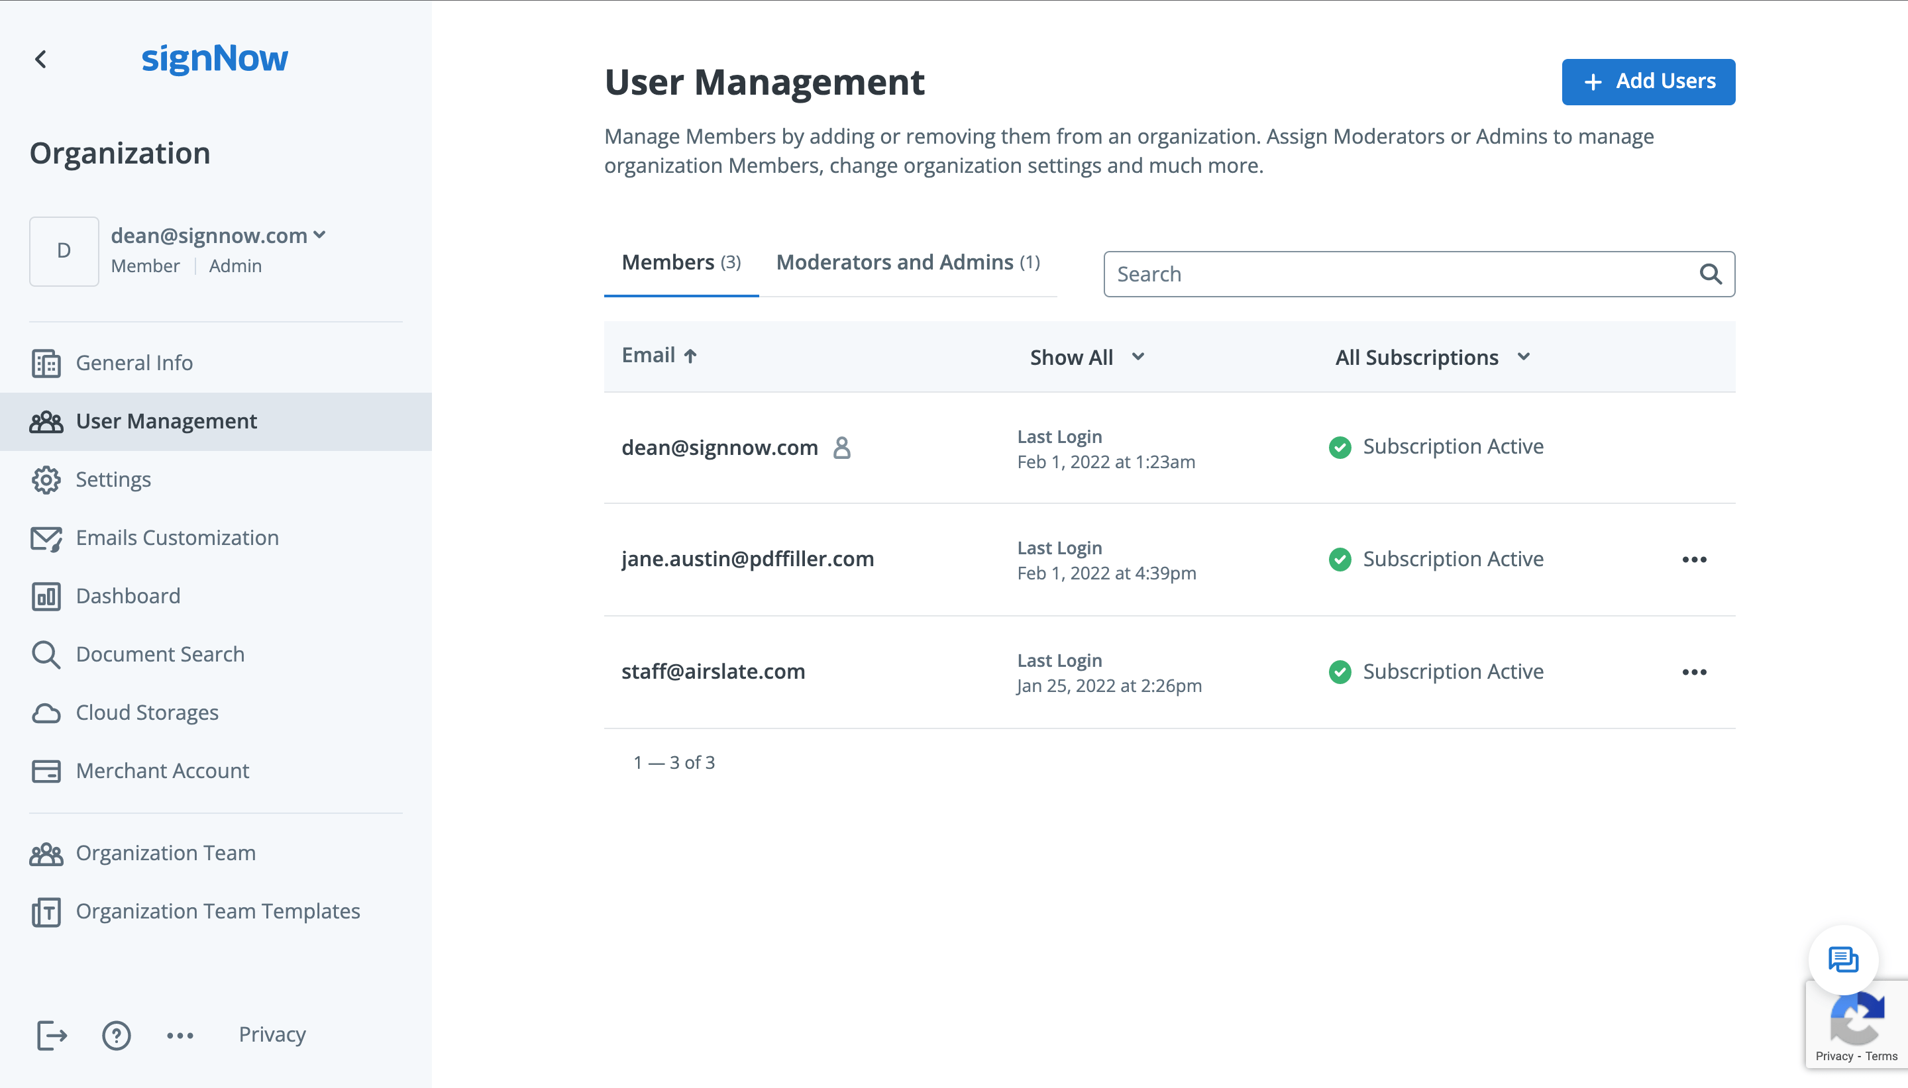The width and height of the screenshot is (1908, 1088).
Task: Open options menu for jane.austin@pdffiller.com
Action: tap(1693, 560)
